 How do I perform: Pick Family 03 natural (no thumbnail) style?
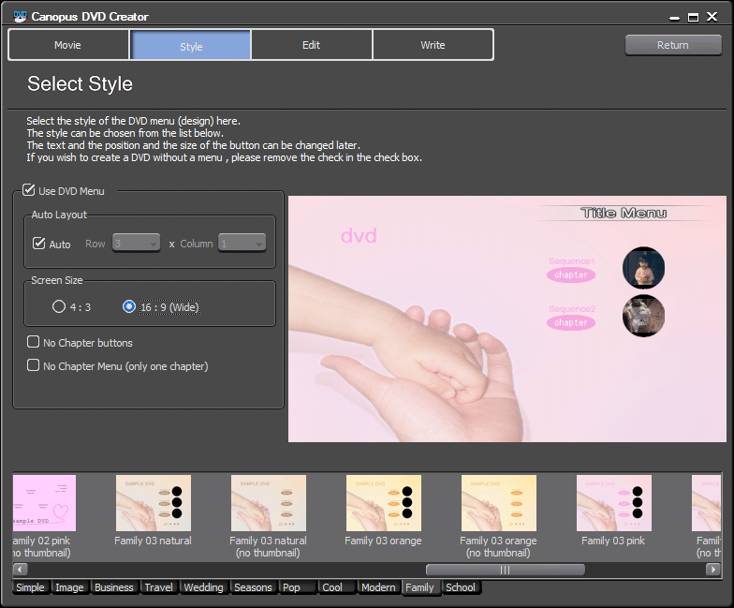tap(268, 503)
